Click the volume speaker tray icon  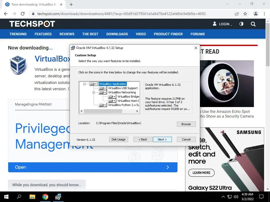click(236, 197)
